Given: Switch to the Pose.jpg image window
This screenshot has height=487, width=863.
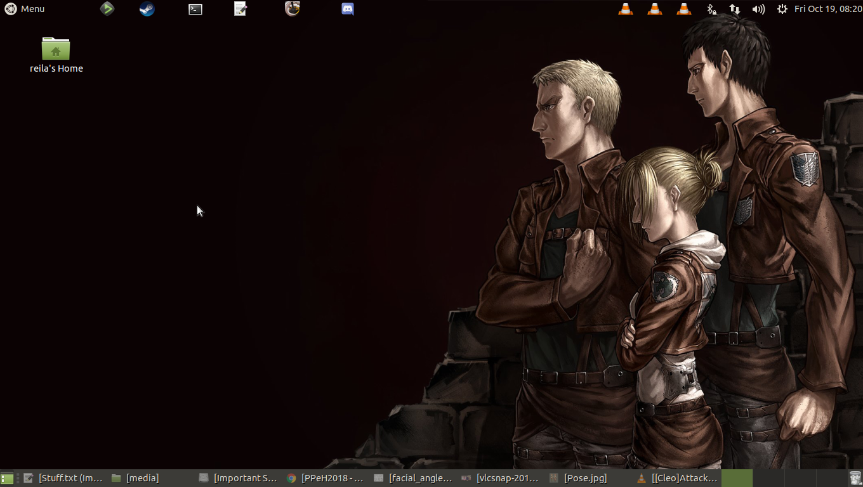Looking at the screenshot, I should [x=578, y=478].
